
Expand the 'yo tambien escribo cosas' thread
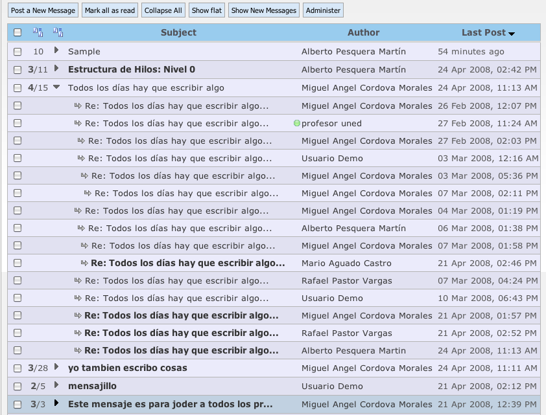(56, 367)
